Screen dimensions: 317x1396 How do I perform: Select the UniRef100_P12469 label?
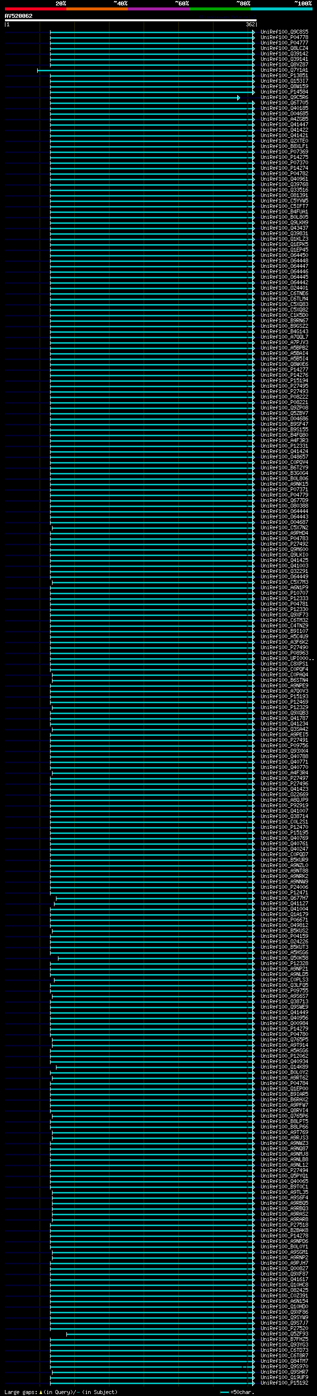(x=284, y=702)
